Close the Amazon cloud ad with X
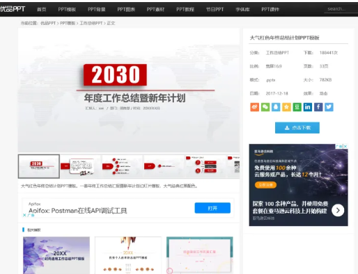Image resolution: width=358 pixels, height=274 pixels. pos(345,146)
